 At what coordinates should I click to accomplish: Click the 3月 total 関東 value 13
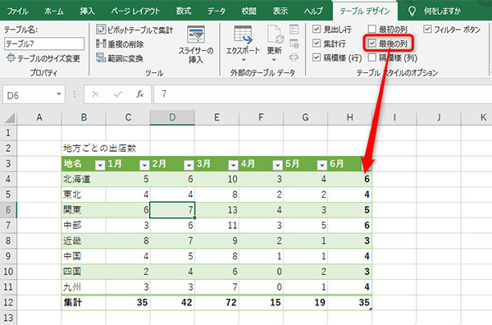[216, 210]
